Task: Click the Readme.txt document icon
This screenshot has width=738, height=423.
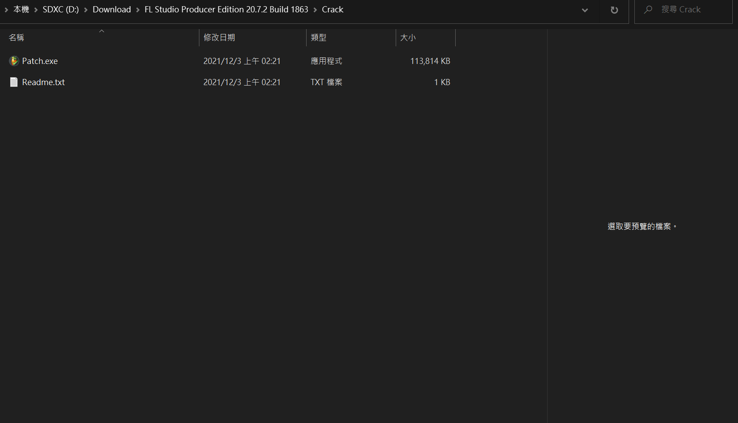Action: tap(14, 82)
